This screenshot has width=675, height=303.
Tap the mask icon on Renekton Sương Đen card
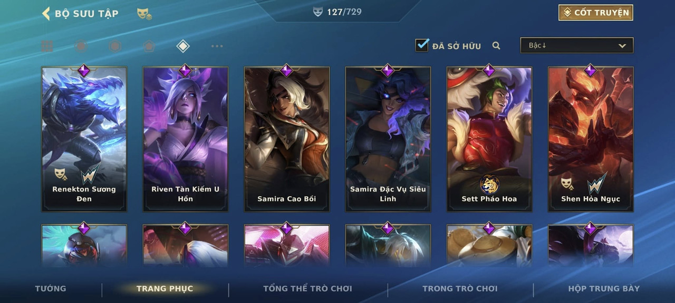pyautogui.click(x=61, y=174)
